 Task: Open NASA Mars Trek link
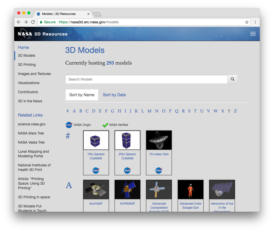(31, 133)
